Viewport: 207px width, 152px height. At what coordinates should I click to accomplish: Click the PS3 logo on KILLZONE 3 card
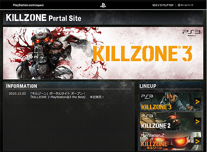(147, 96)
